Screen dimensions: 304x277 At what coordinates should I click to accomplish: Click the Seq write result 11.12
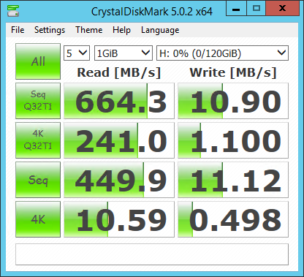(233, 180)
